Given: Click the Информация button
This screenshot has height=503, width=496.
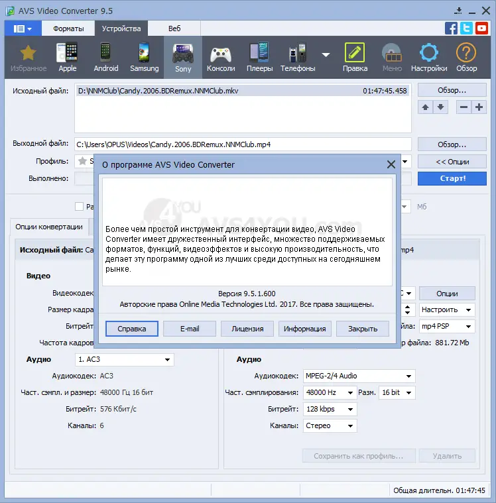Looking at the screenshot, I should (x=304, y=329).
